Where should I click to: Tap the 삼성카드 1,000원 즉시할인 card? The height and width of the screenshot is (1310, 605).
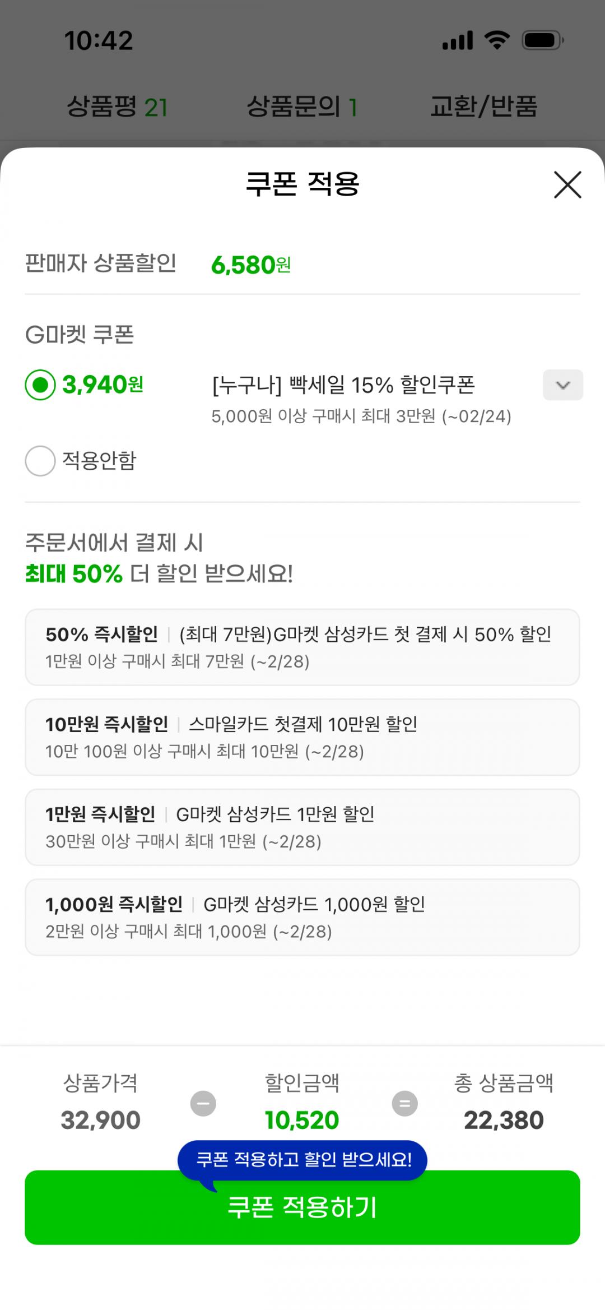coord(302,917)
